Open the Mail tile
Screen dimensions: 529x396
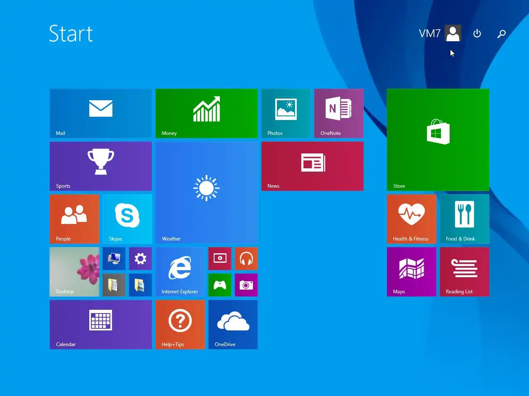click(101, 113)
